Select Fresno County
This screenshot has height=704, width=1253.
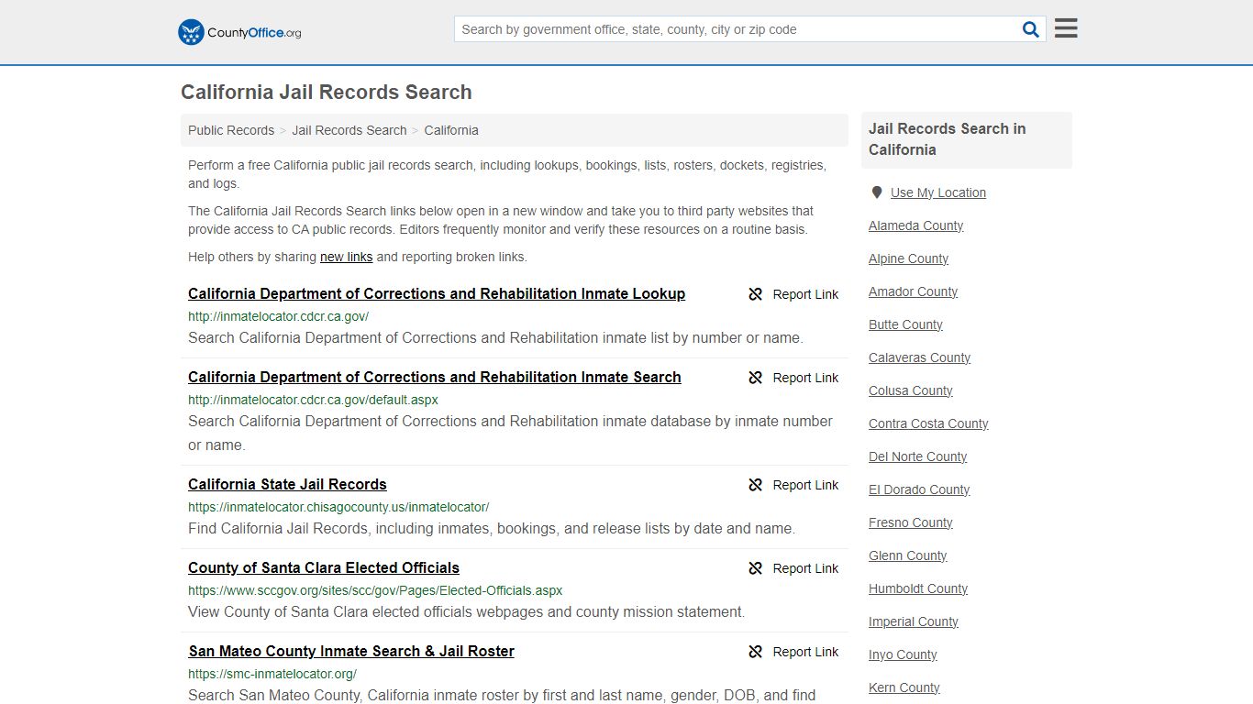[911, 522]
